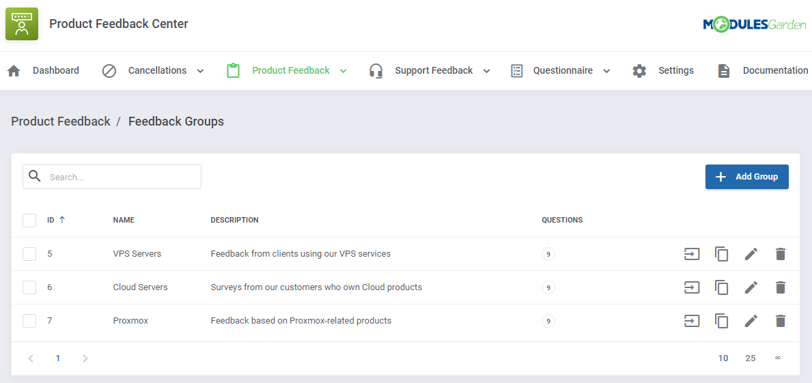
Task: Click the Dashboard home icon
Action: [x=14, y=71]
